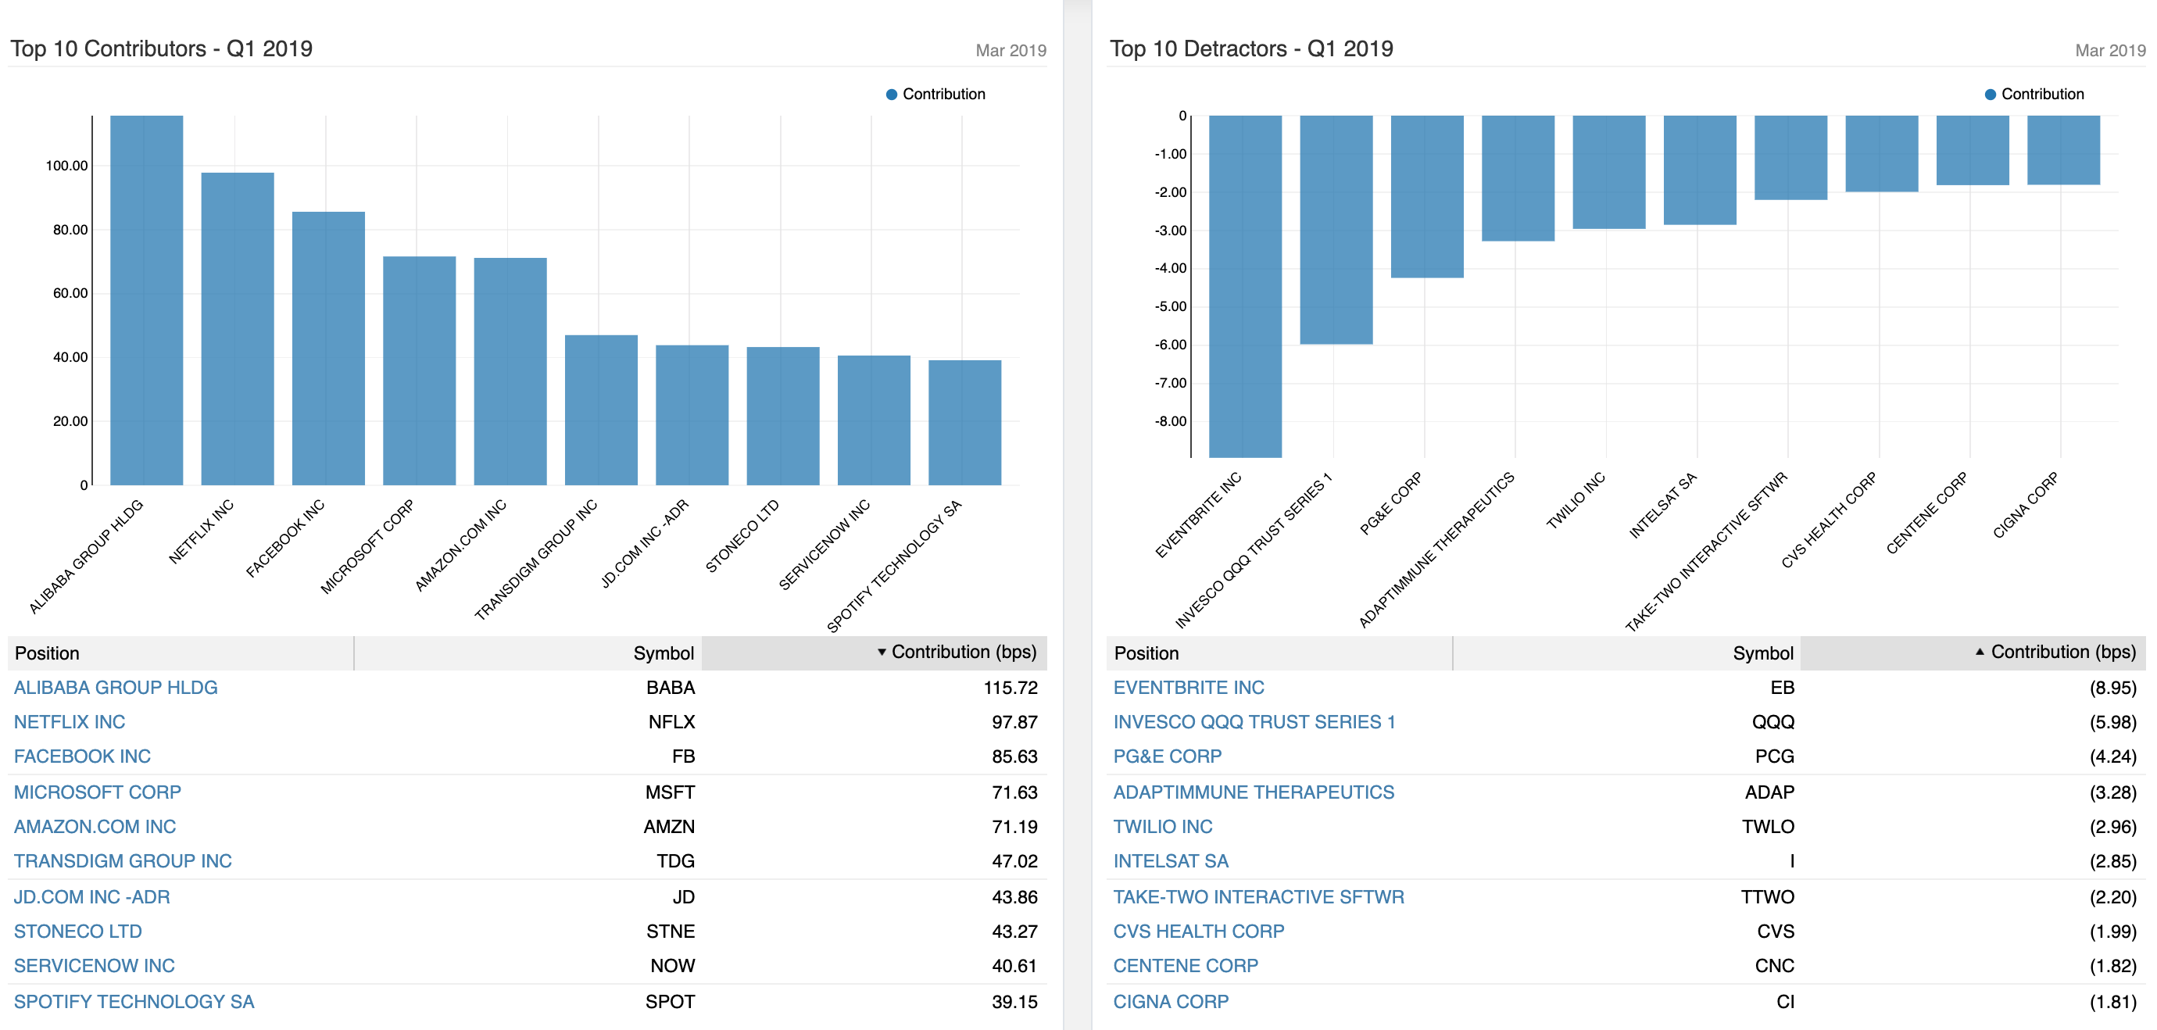The width and height of the screenshot is (2157, 1030).
Task: Click the Mar 2019 date on Detractors panel
Action: [2110, 50]
